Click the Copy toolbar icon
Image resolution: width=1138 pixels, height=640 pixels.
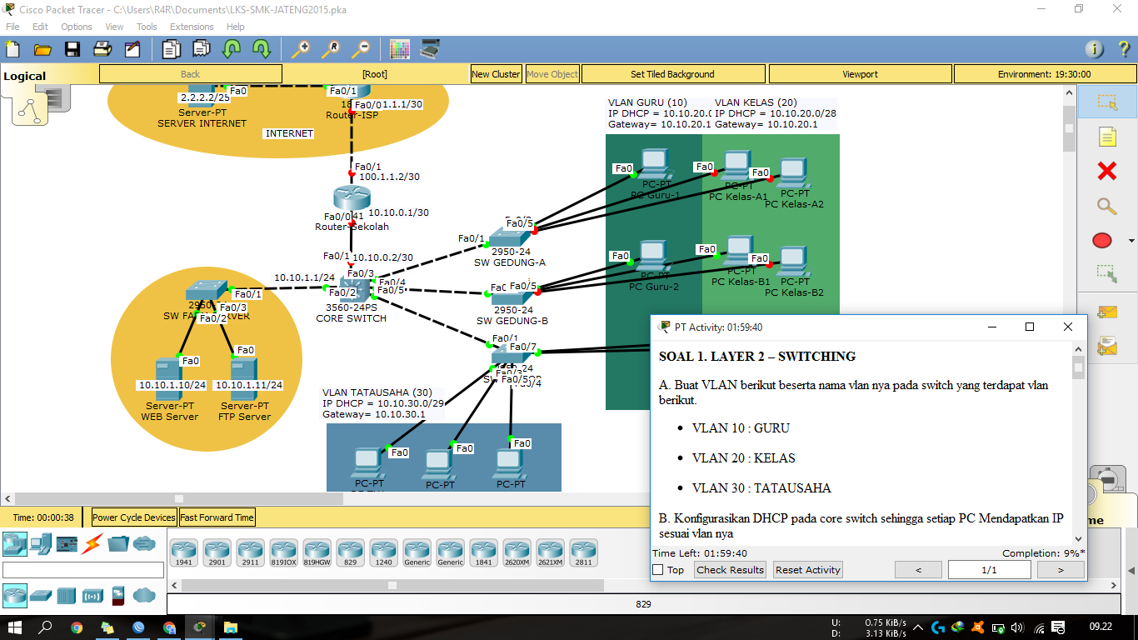171,48
